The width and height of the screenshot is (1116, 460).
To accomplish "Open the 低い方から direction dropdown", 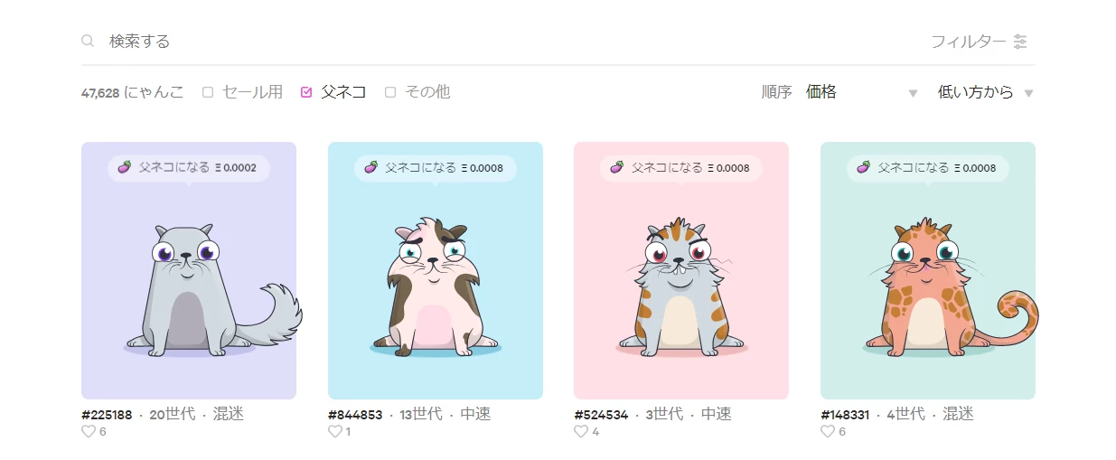I will point(985,92).
